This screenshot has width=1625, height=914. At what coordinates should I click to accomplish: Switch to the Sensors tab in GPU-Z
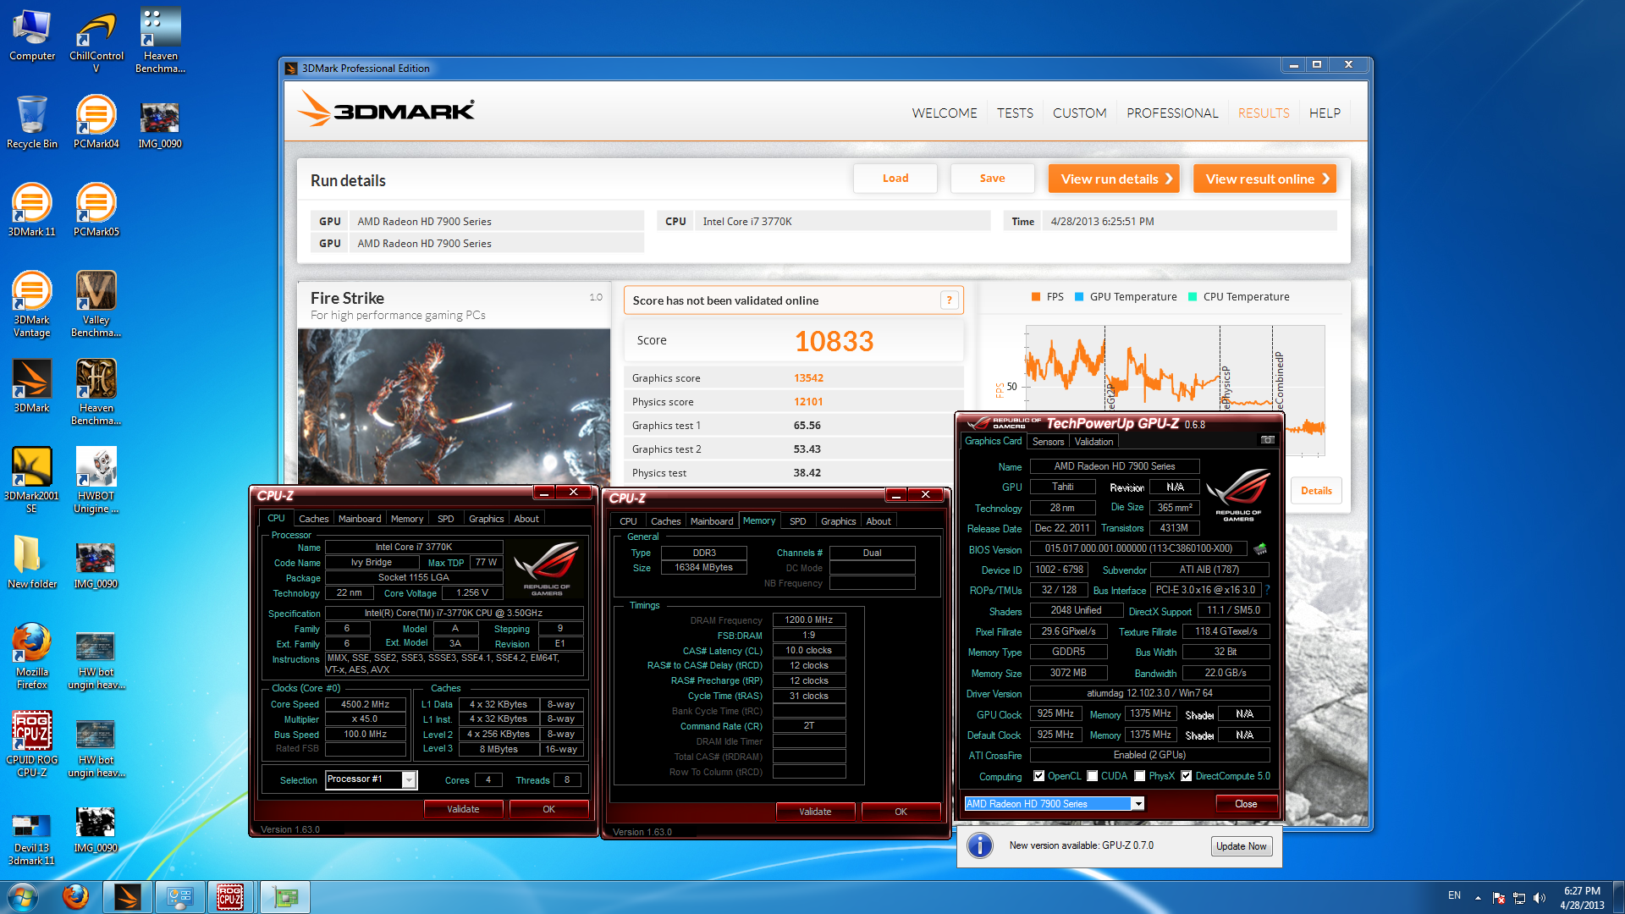(x=1048, y=442)
